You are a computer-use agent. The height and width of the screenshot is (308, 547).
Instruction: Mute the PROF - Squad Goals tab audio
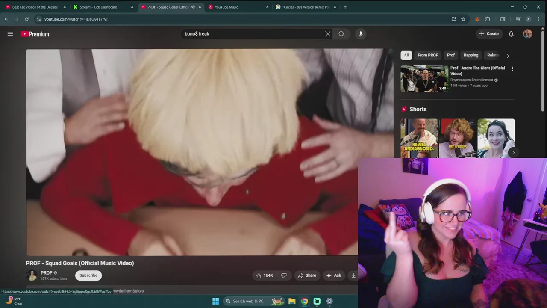point(193,7)
